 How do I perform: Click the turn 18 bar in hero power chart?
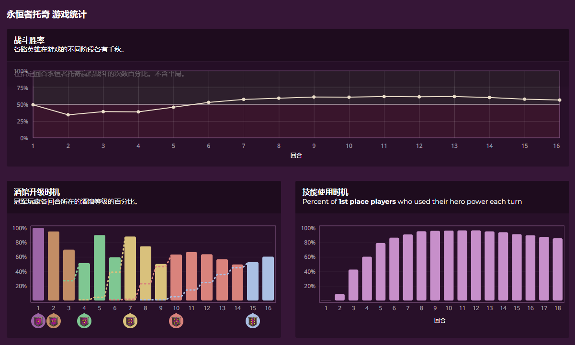558,269
